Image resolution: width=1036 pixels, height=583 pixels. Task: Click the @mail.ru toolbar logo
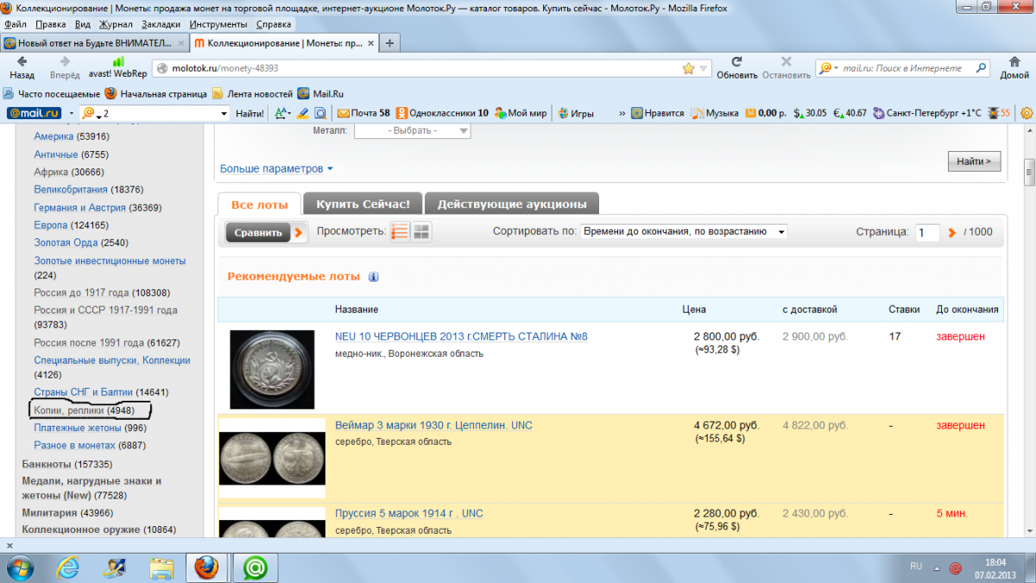point(33,113)
